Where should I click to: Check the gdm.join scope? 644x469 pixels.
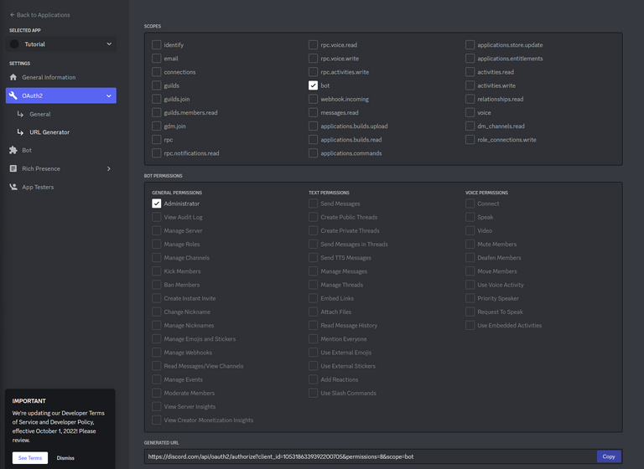pyautogui.click(x=157, y=126)
